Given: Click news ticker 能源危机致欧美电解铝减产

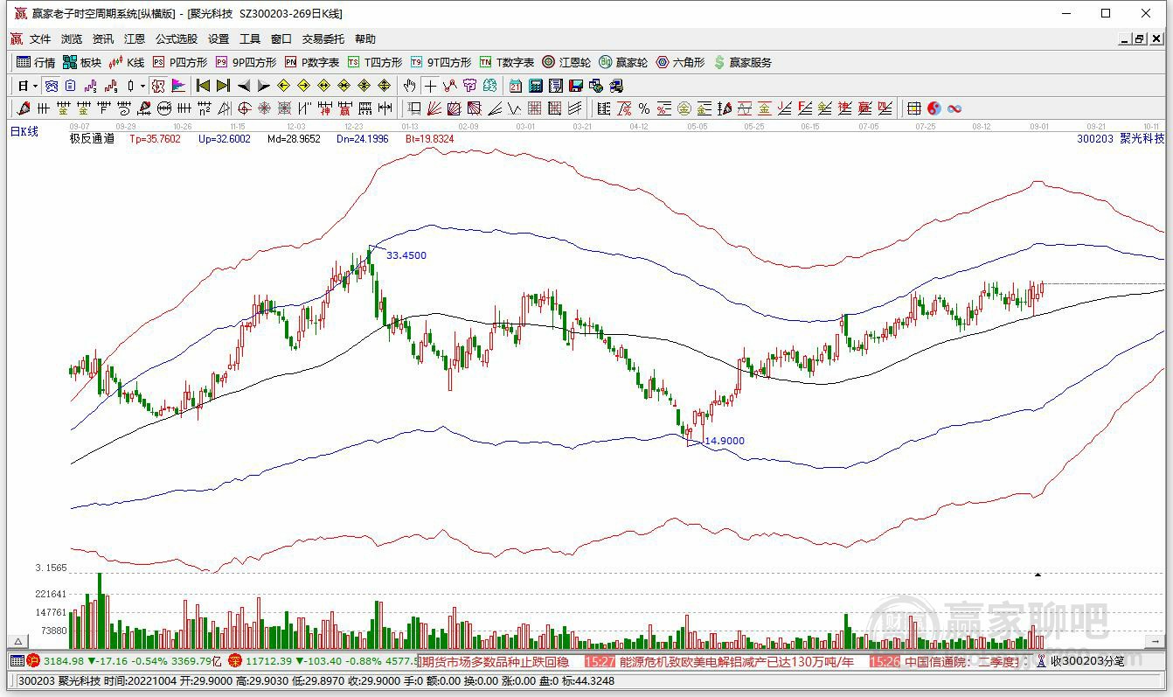Looking at the screenshot, I should pyautogui.click(x=736, y=662).
